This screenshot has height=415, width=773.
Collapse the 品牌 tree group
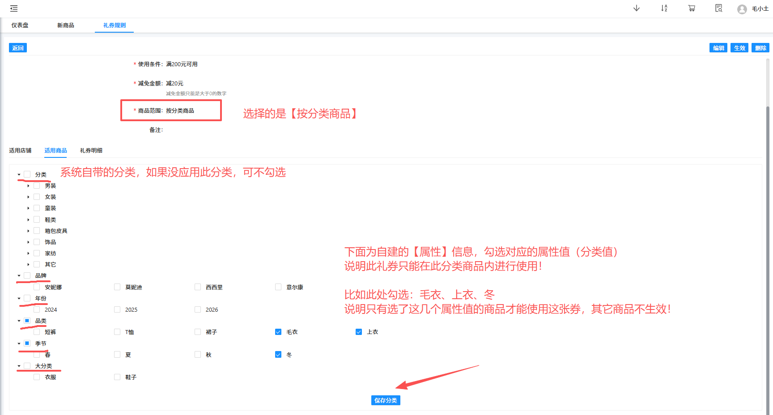click(19, 276)
